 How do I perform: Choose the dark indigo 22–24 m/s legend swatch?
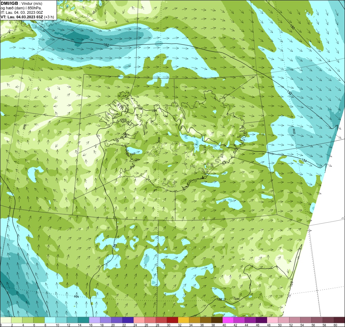click(128, 320)
